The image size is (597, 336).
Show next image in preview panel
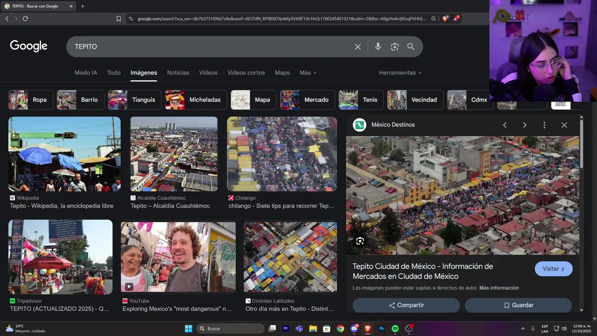[525, 125]
